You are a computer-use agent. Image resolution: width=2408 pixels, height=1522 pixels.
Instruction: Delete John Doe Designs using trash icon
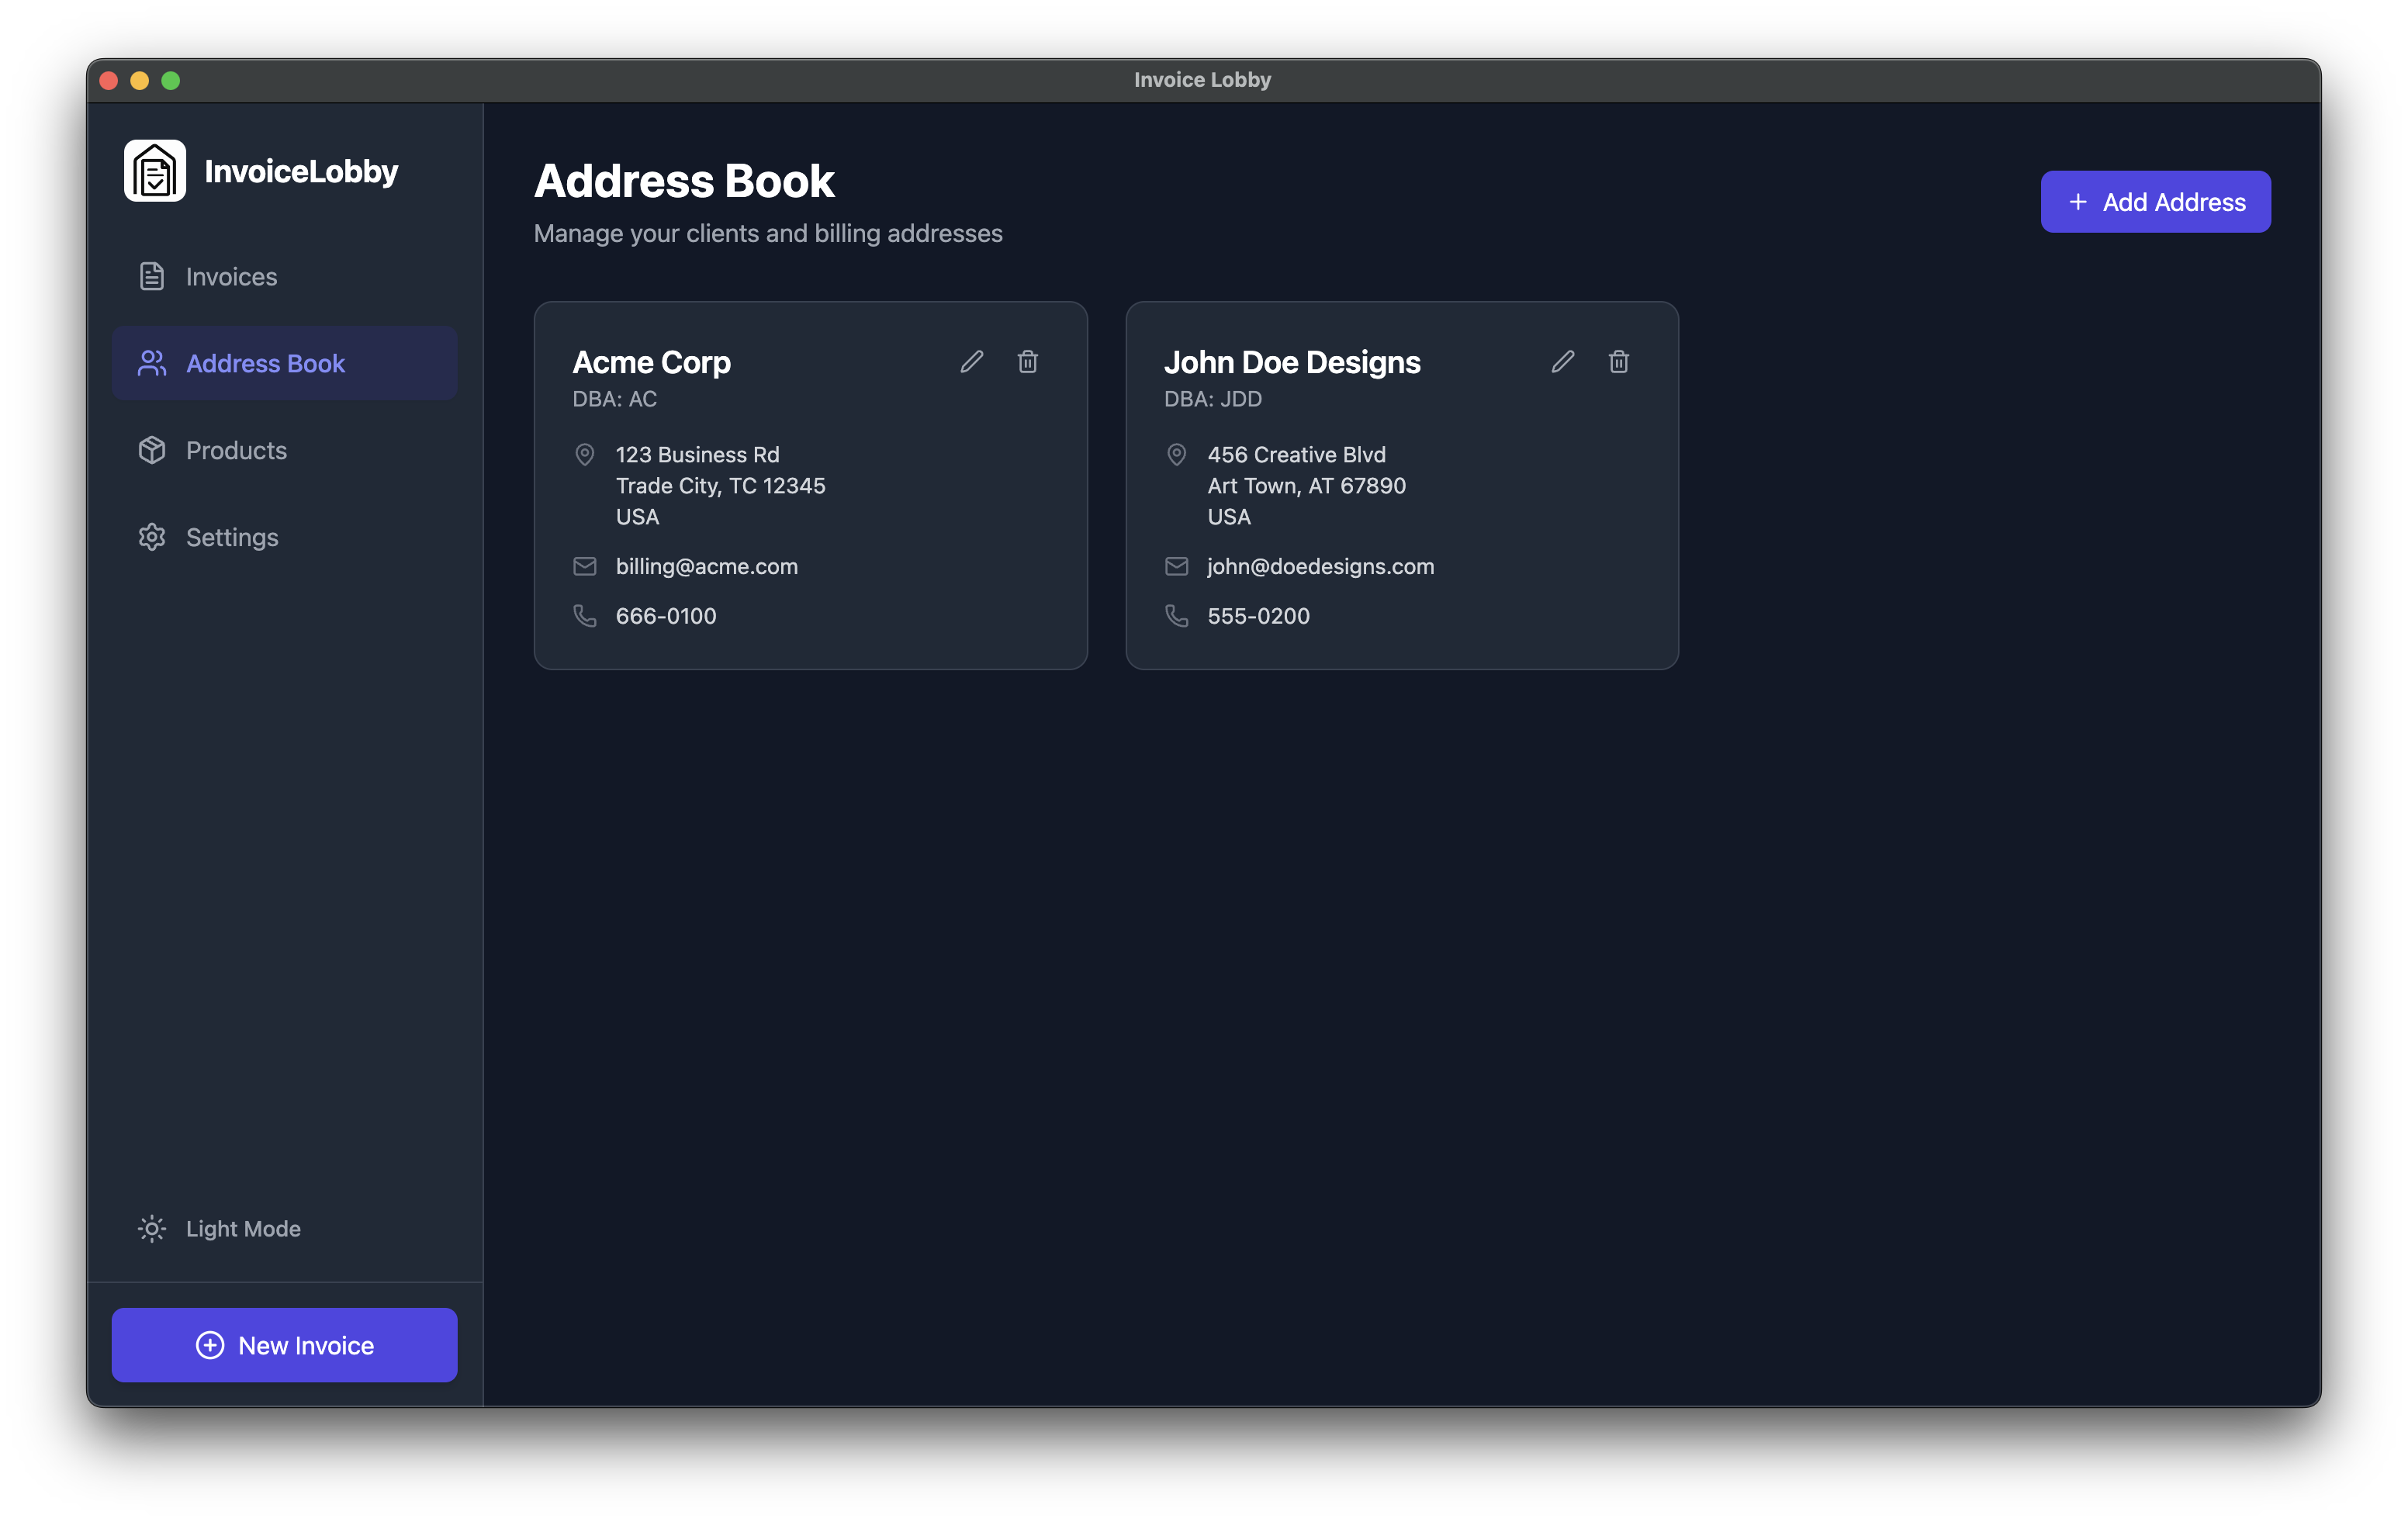[x=1618, y=362]
